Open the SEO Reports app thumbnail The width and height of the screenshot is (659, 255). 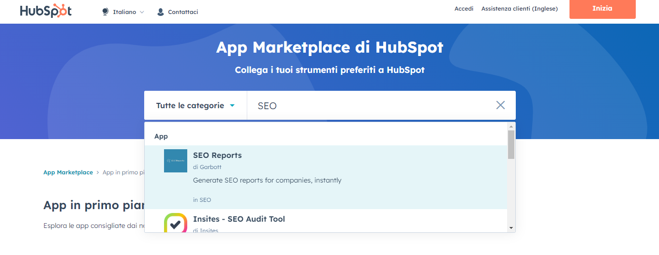point(176,161)
